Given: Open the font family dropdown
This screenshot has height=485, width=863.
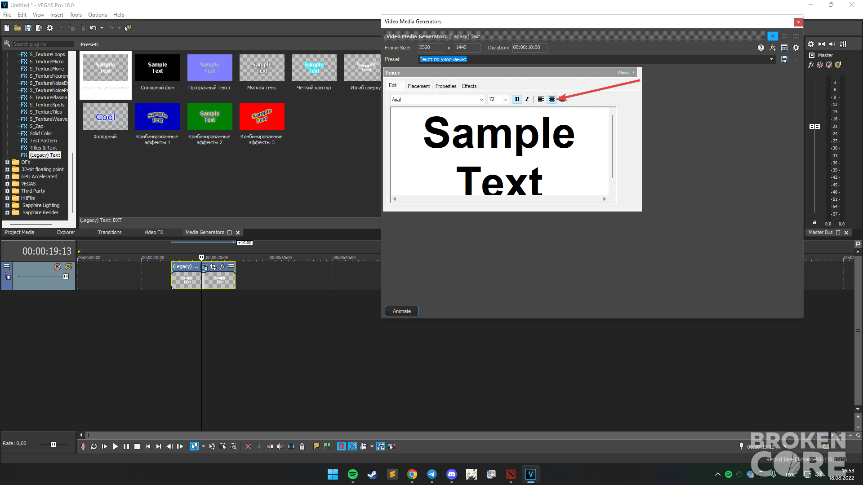Looking at the screenshot, I should tap(481, 100).
